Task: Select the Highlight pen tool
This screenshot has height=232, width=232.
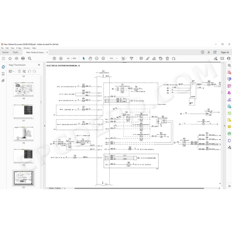Action: 147,58
